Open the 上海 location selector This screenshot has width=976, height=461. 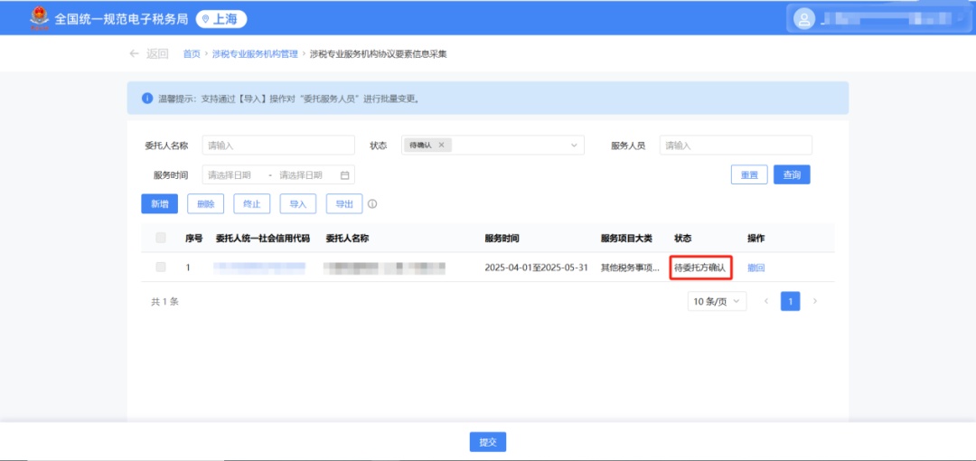point(221,19)
